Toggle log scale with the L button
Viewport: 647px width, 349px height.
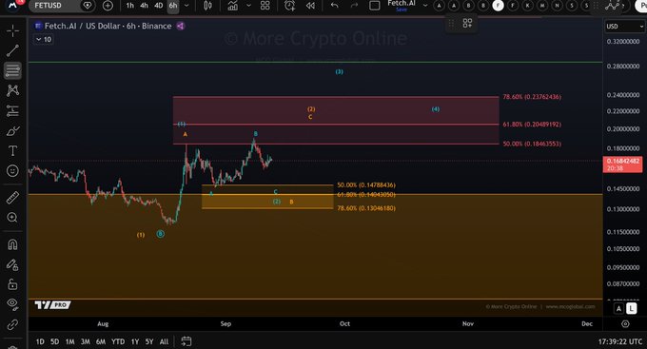point(632,308)
